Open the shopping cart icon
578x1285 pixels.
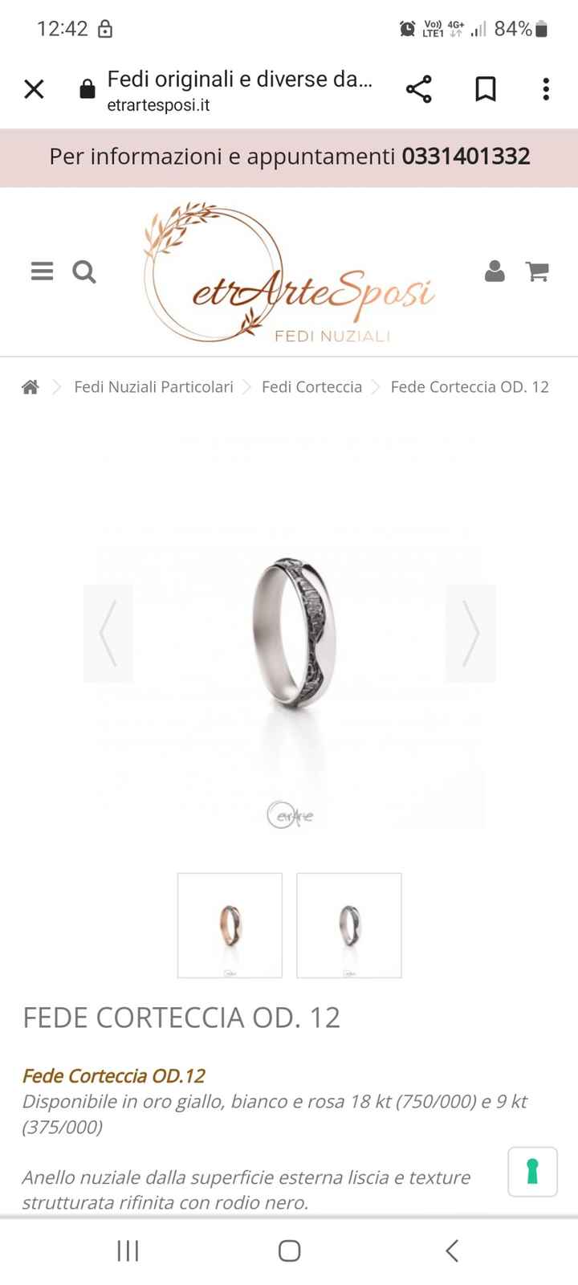[537, 271]
